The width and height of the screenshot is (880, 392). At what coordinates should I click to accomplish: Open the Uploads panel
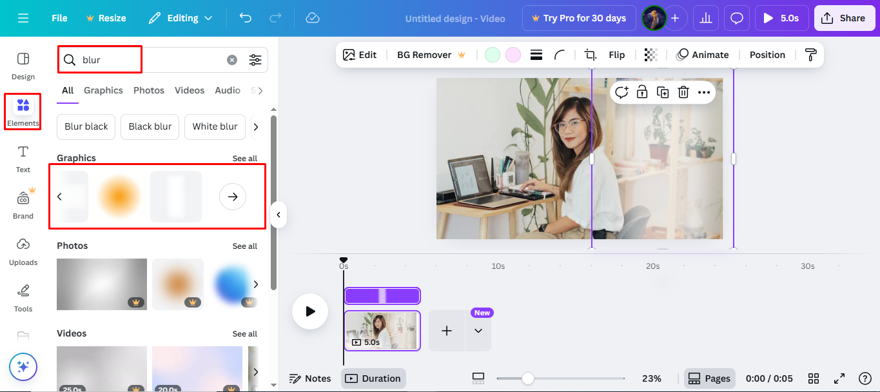click(x=23, y=251)
